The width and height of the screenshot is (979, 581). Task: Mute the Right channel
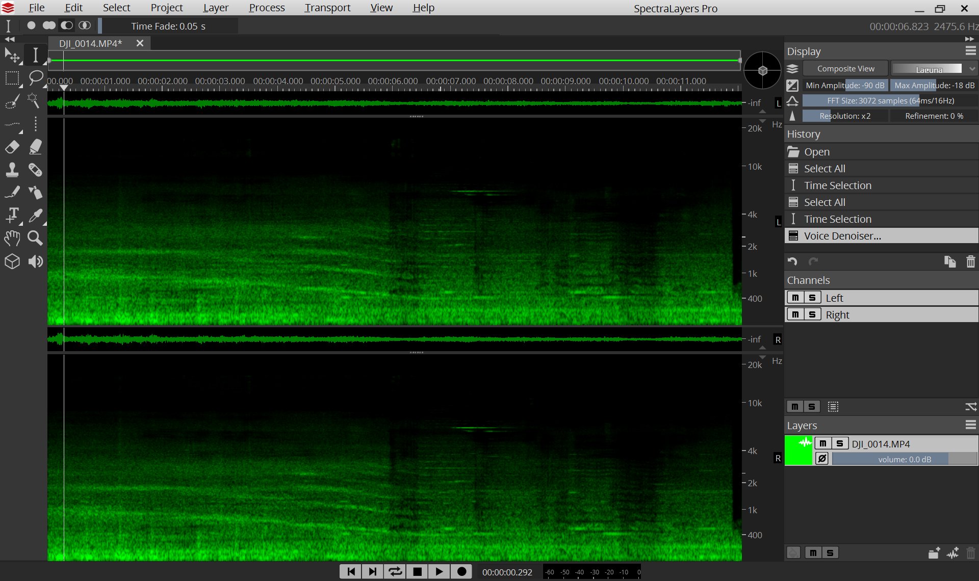tap(795, 314)
